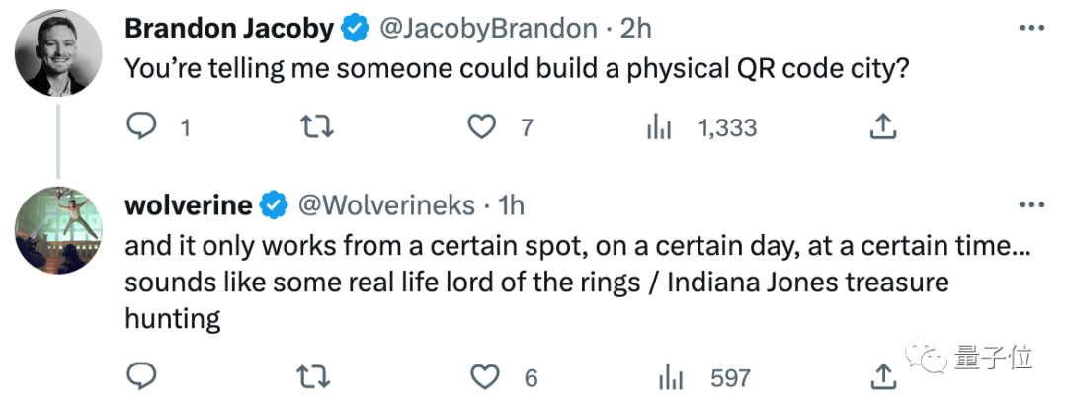Click the Brandon Jacoby display name
This screenshot has width=1067, height=404.
click(x=229, y=29)
